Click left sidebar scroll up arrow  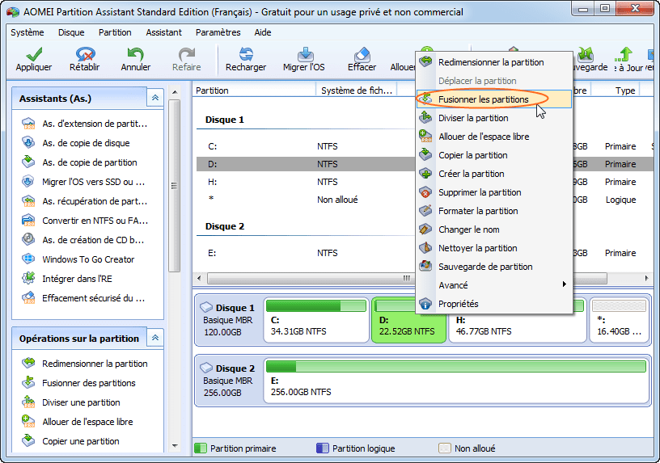pos(175,91)
